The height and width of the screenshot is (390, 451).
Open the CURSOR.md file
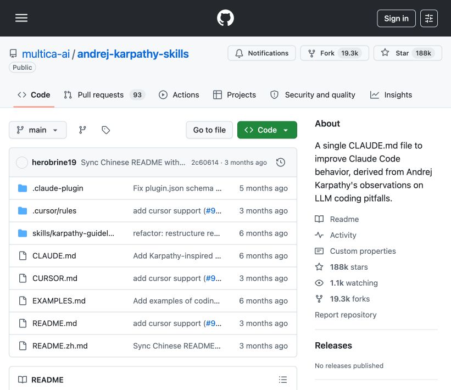click(54, 278)
